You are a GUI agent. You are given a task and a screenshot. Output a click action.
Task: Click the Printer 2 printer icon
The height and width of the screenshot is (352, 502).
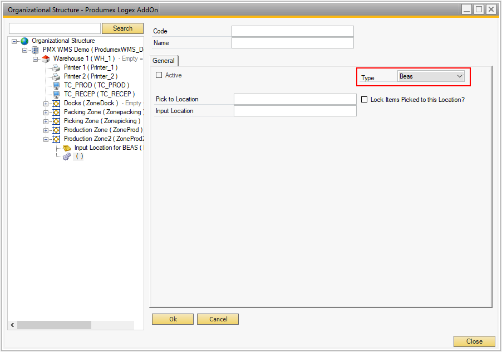tap(56, 76)
